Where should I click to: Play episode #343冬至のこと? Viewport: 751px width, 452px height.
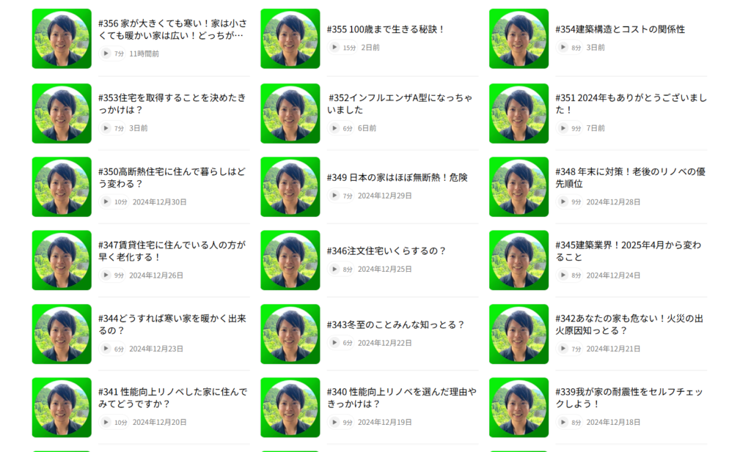tap(334, 343)
